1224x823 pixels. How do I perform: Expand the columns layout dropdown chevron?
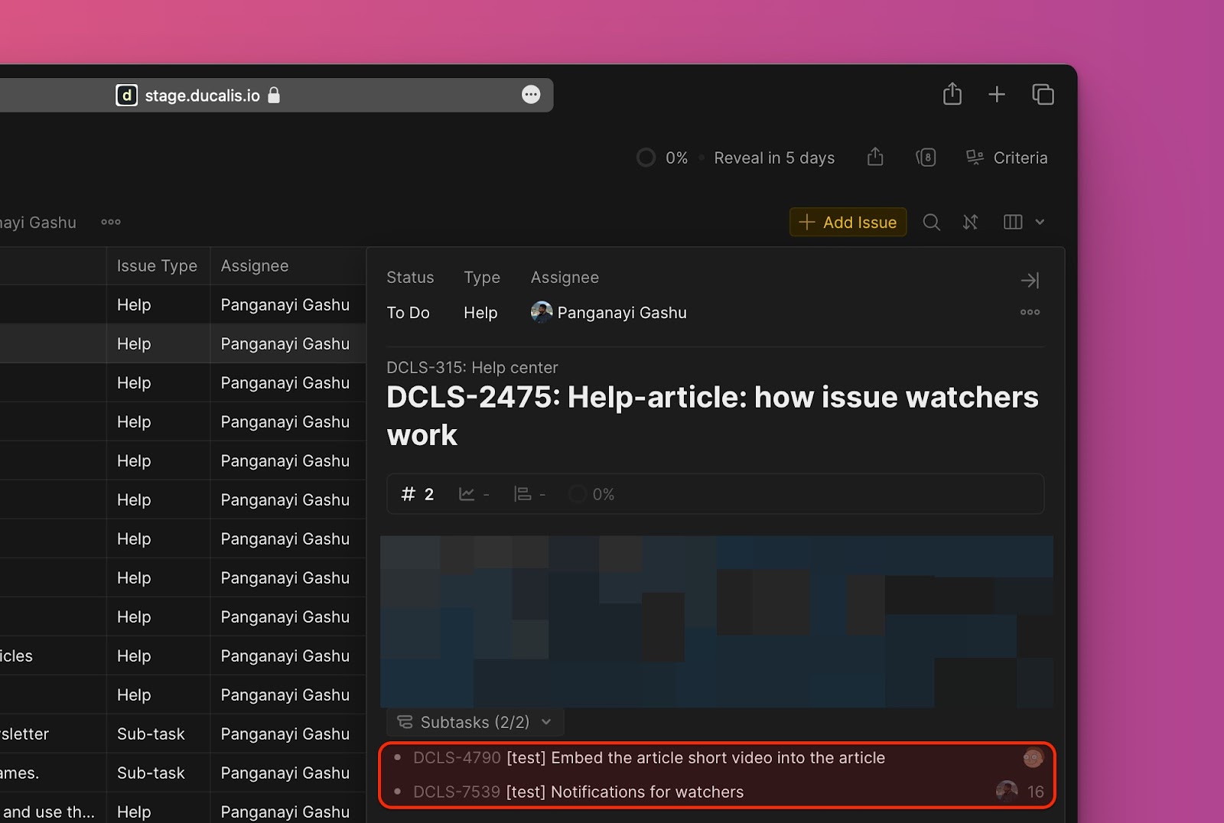pos(1040,222)
